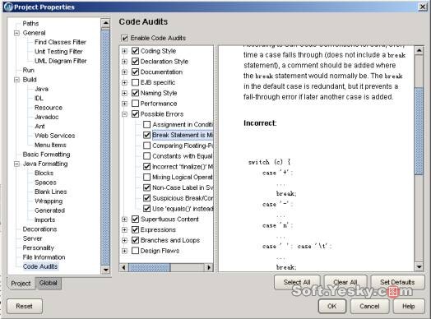Image resolution: width=431 pixels, height=319 pixels.
Task: Click the audit list scroll-right arrow
Action: click(209, 267)
